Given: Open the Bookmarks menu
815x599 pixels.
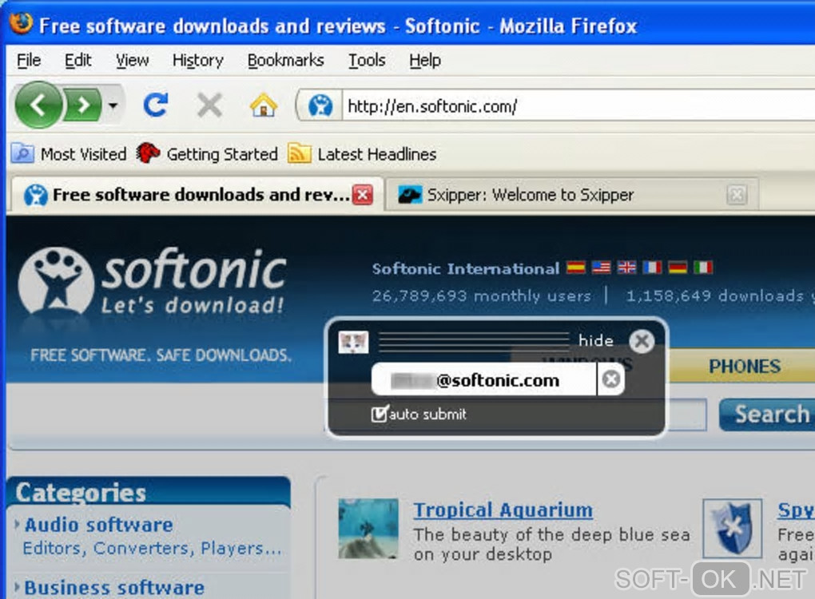Looking at the screenshot, I should [285, 60].
